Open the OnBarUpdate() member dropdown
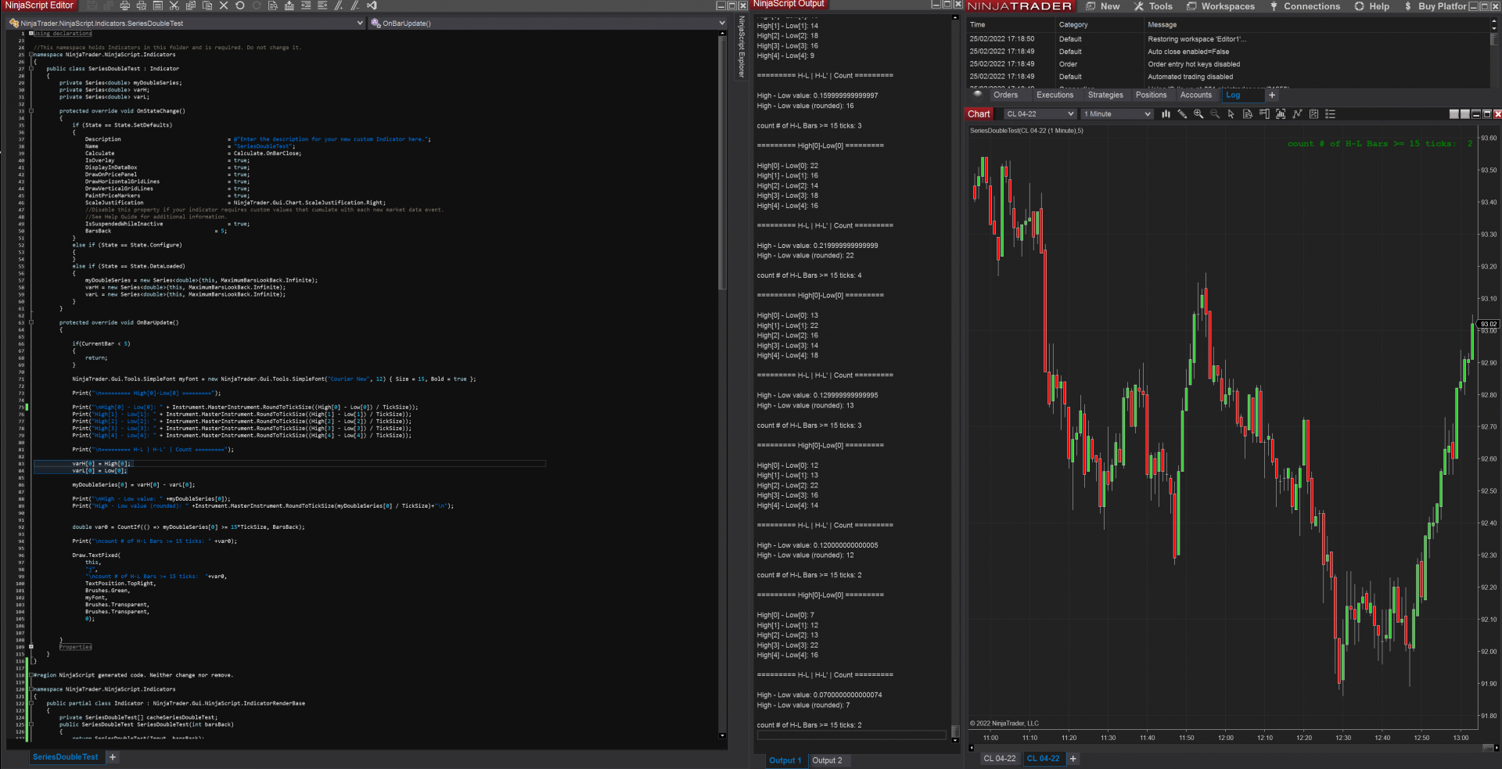The width and height of the screenshot is (1502, 769). [548, 23]
